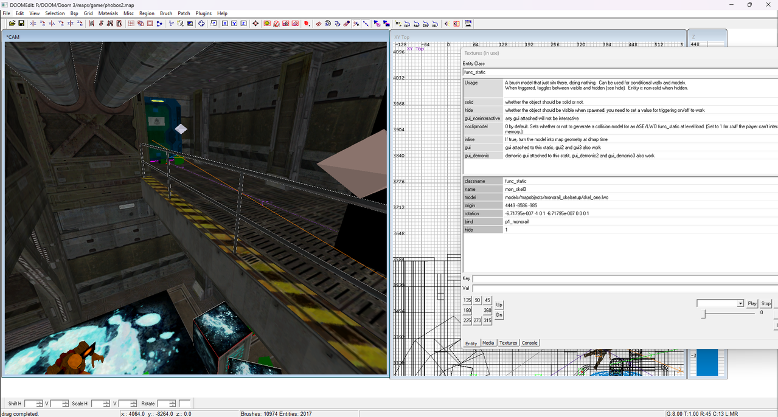The width and height of the screenshot is (778, 417).
Task: Click the Entity Class field showing func_static
Action: coord(620,72)
